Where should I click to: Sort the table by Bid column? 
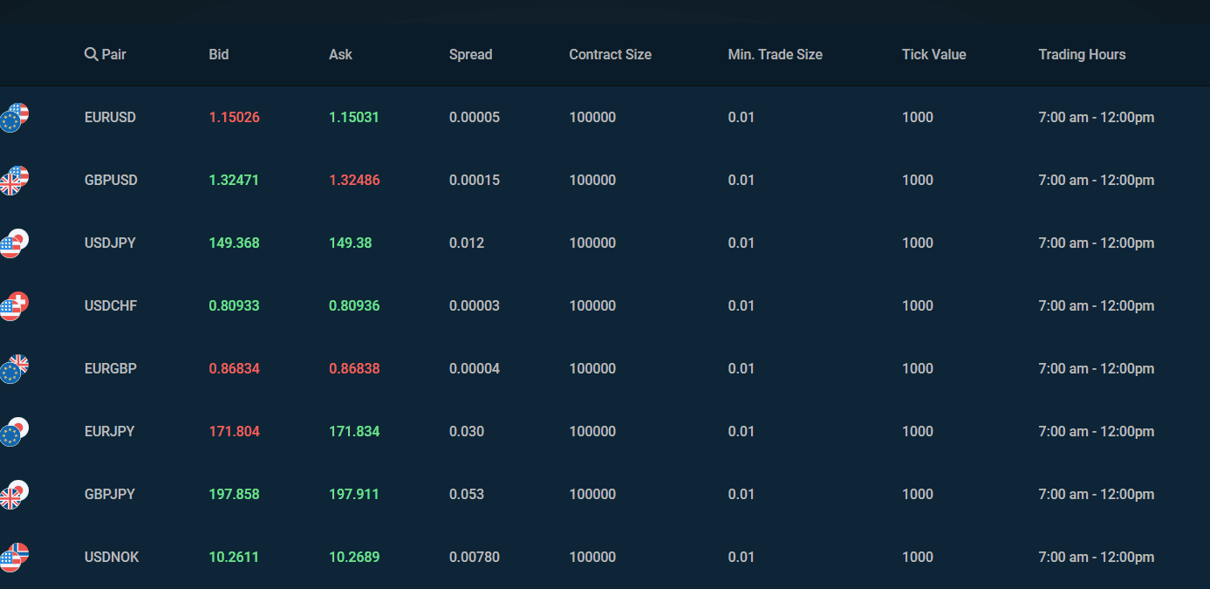[x=218, y=54]
